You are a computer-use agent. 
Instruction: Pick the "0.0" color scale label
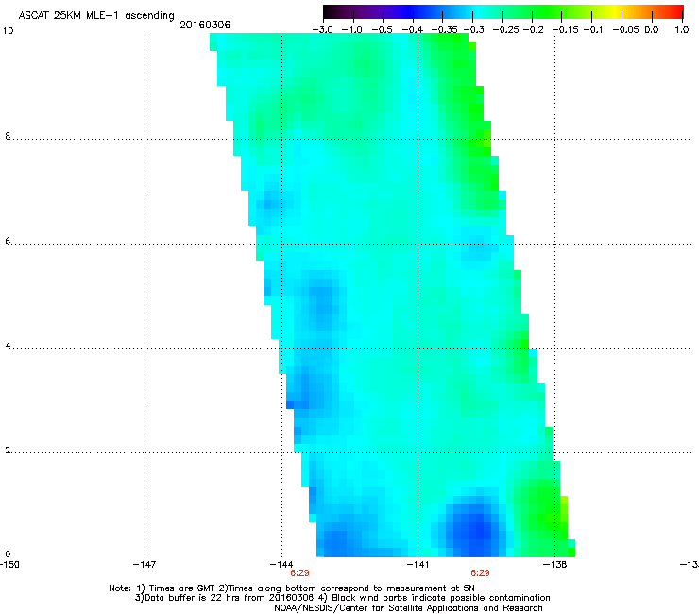click(x=652, y=30)
